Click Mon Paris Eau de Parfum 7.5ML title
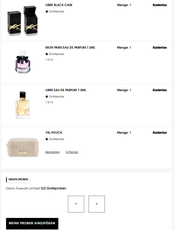This screenshot has height=230, width=175. coord(70,47)
